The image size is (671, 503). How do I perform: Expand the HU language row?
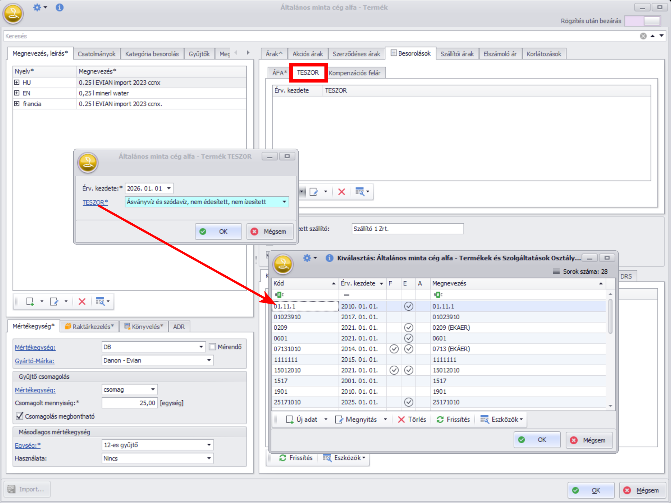pyautogui.click(x=17, y=82)
